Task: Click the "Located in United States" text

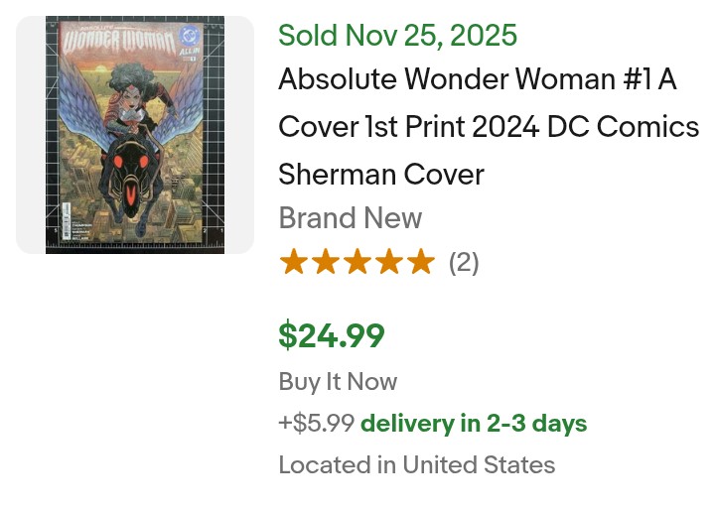Action: (416, 465)
